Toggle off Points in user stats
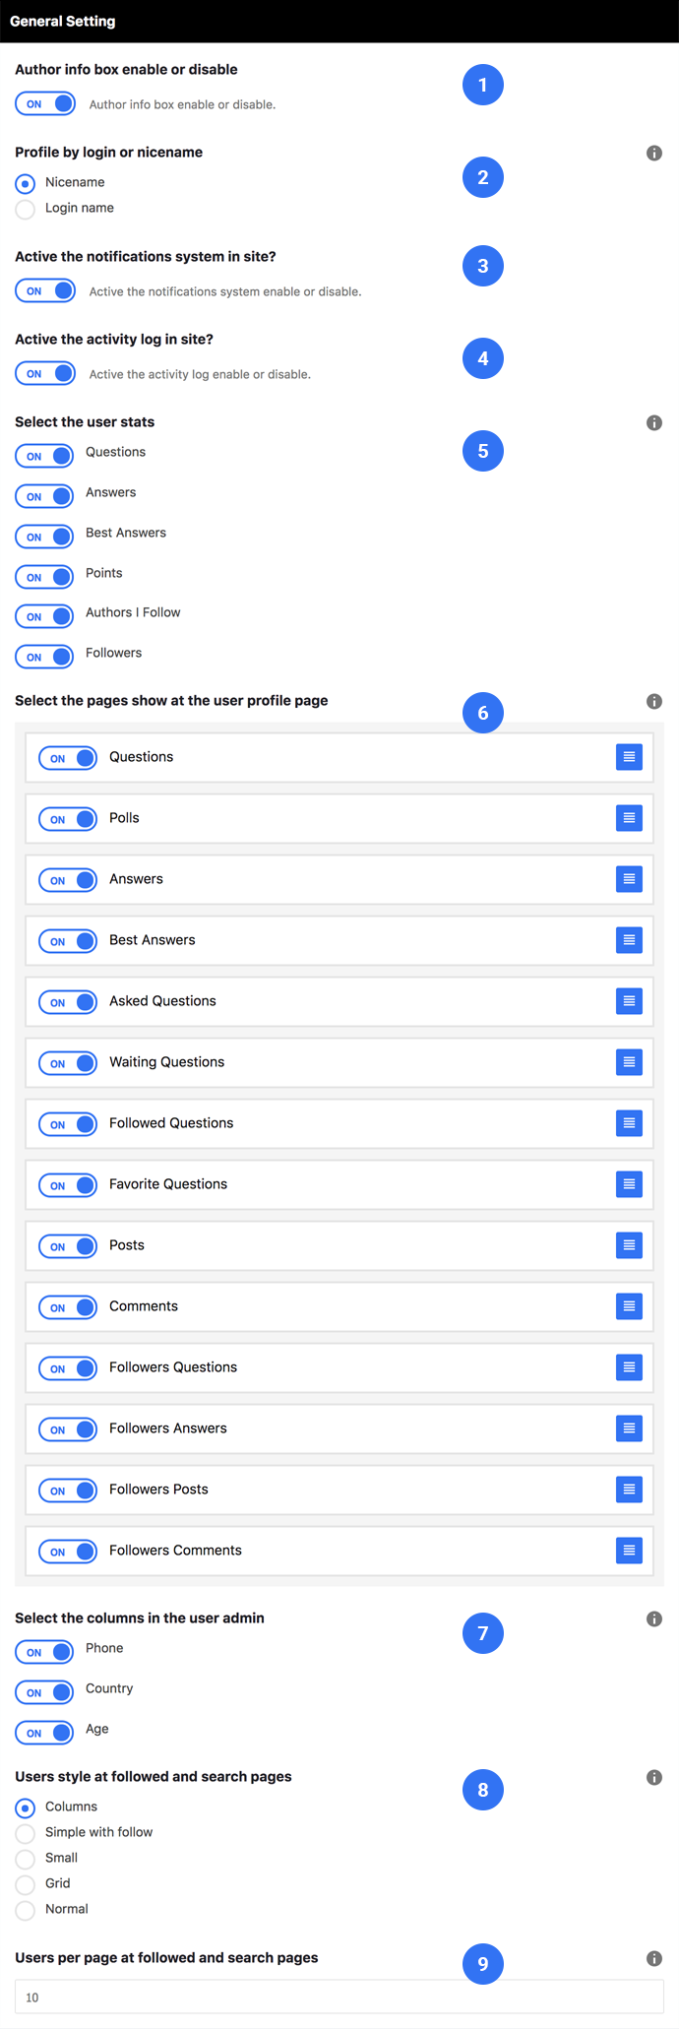 pos(45,577)
